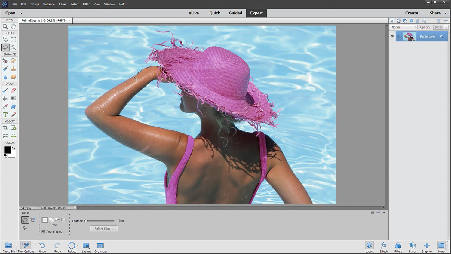Select the Eraser tool
Screen dimensions: 451x254
point(13,90)
